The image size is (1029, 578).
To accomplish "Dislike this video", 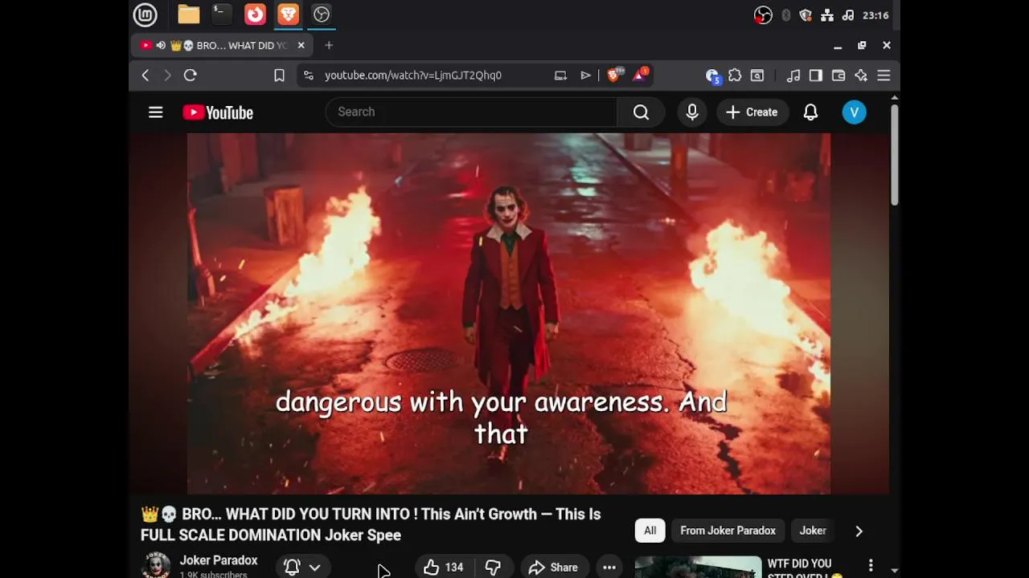I will pos(493,568).
